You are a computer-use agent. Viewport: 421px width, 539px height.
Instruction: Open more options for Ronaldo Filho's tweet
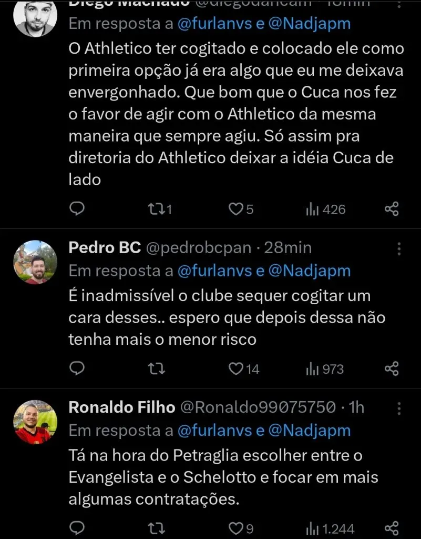tap(399, 408)
